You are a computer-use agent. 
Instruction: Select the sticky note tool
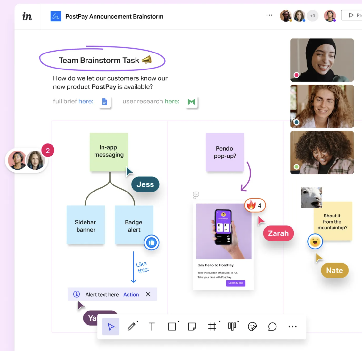pyautogui.click(x=192, y=326)
